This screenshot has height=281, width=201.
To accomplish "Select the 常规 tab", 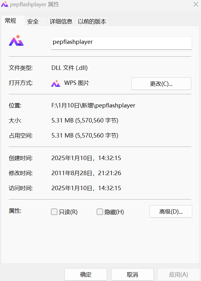I will (x=13, y=21).
